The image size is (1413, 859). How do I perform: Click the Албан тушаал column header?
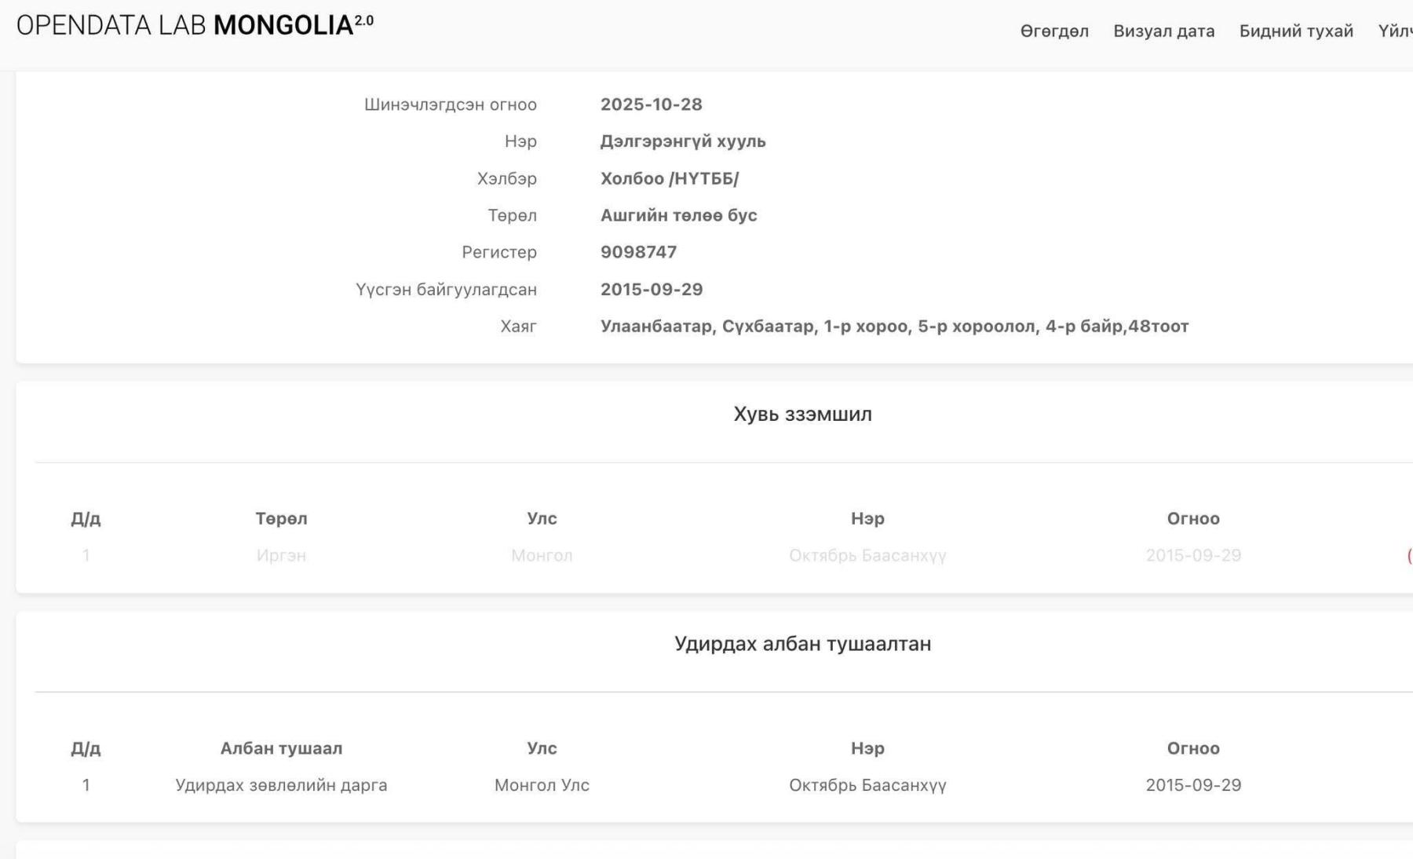click(x=281, y=748)
